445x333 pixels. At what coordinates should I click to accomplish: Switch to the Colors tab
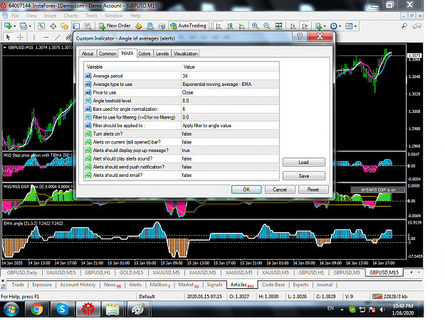[144, 53]
